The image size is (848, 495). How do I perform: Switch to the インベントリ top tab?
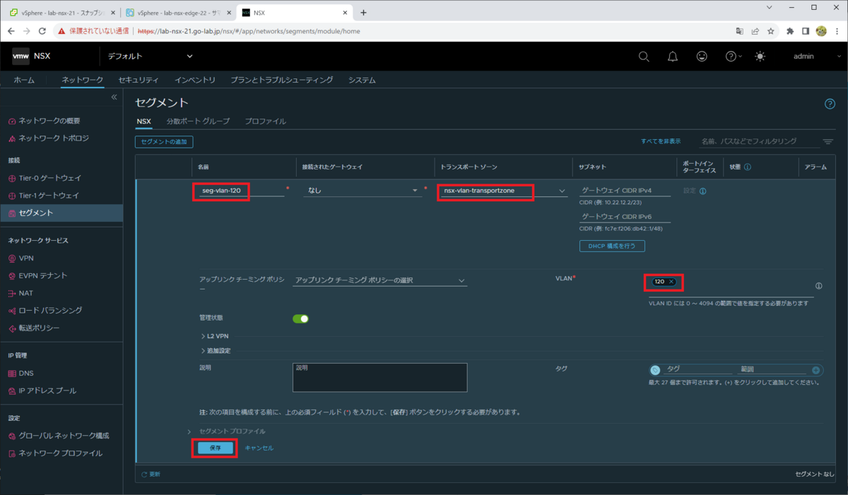pyautogui.click(x=195, y=80)
